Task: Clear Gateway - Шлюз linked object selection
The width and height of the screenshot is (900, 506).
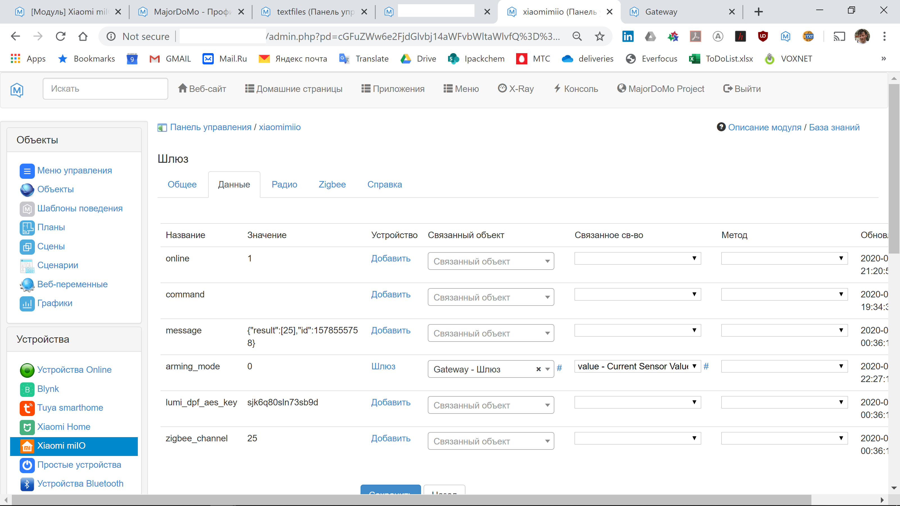Action: (538, 369)
